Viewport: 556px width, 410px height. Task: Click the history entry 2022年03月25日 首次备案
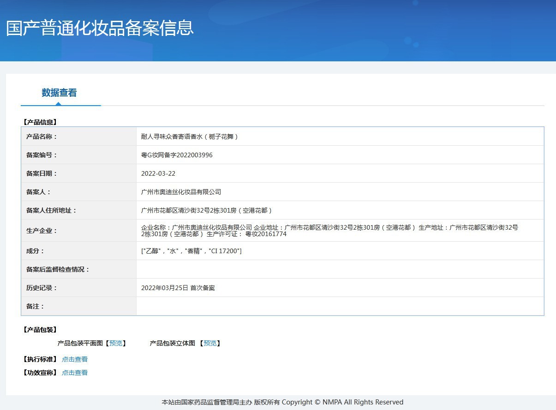[x=178, y=288]
